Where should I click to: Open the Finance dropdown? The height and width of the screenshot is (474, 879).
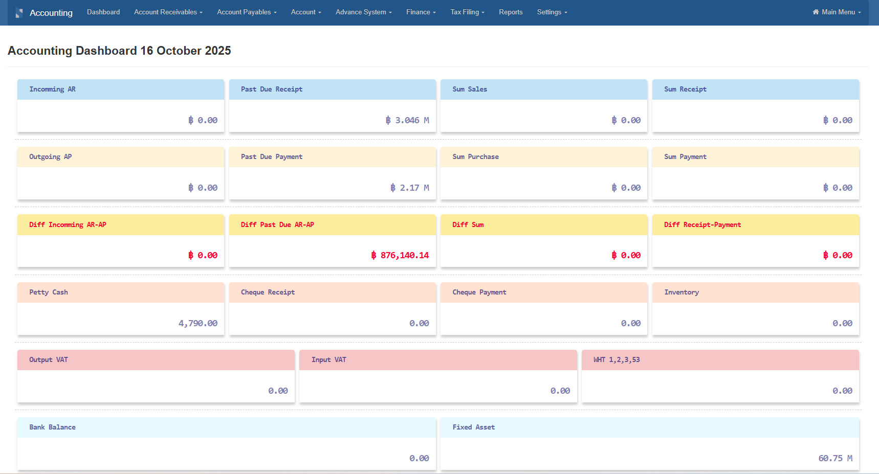click(x=421, y=12)
